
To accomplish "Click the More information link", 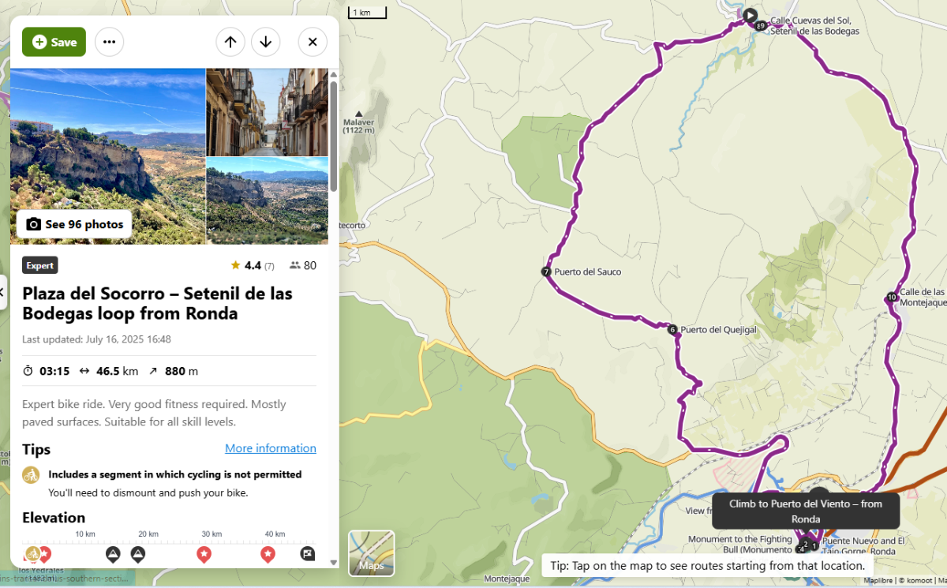I will coord(270,448).
